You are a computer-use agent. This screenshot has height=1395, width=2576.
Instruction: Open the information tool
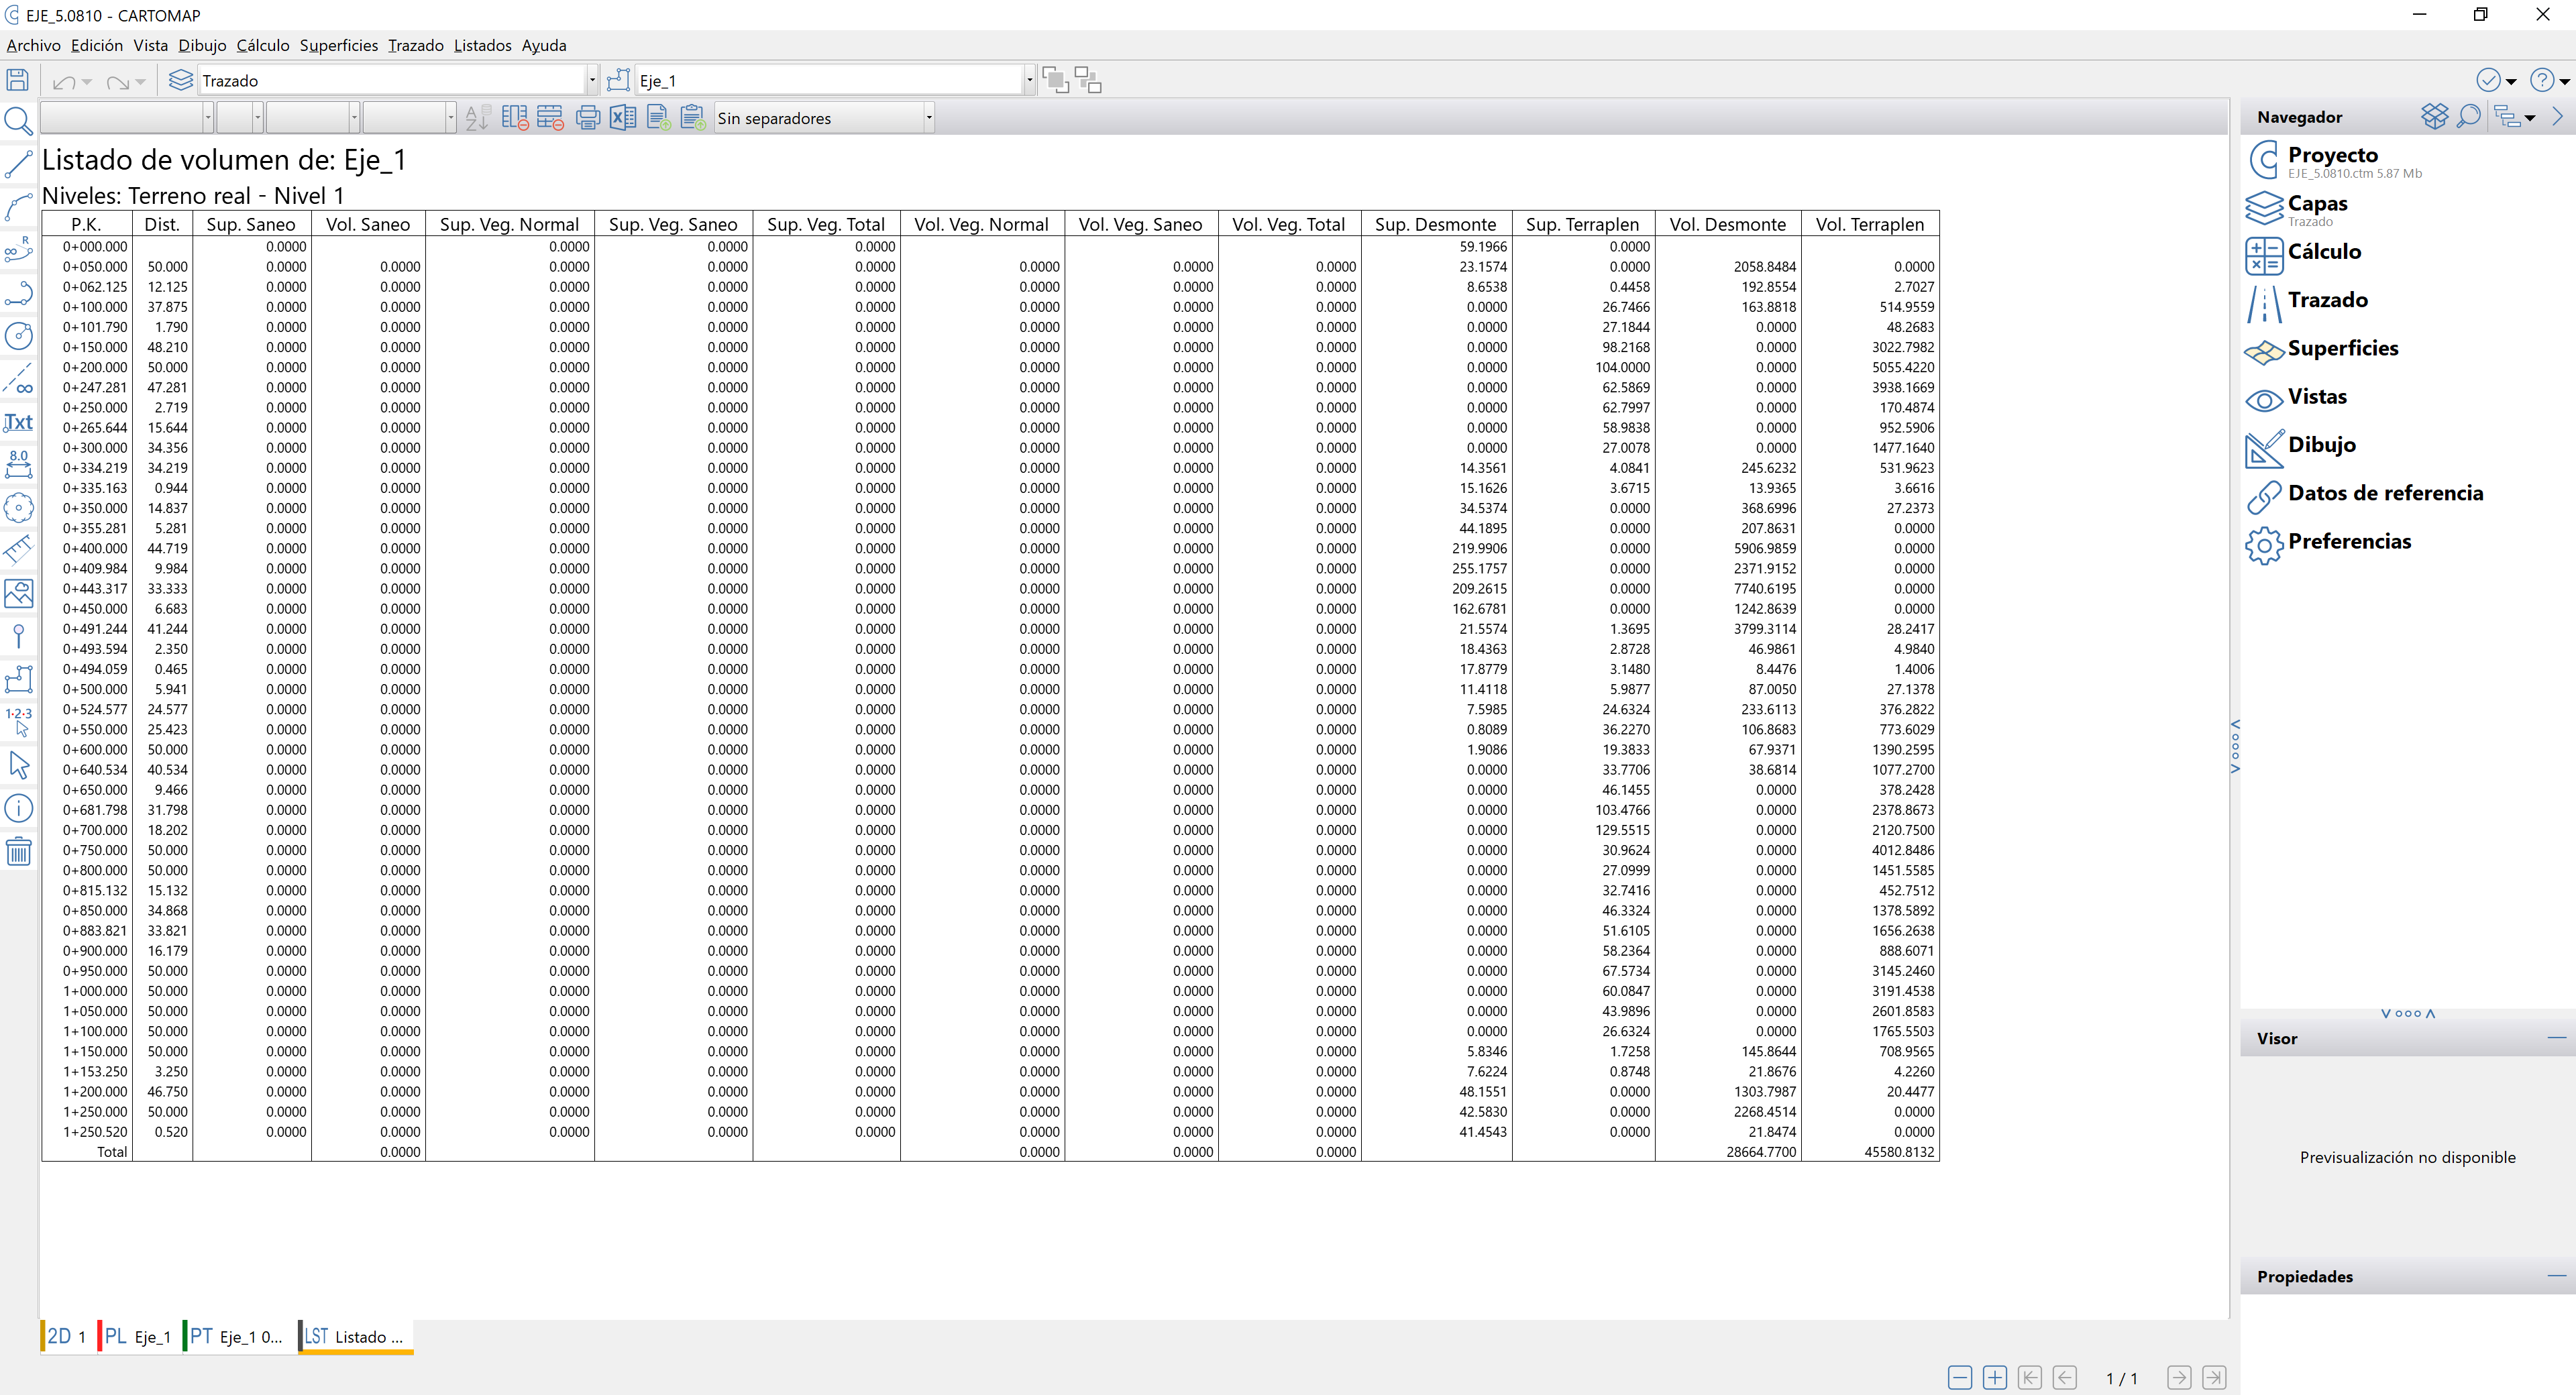(x=18, y=808)
